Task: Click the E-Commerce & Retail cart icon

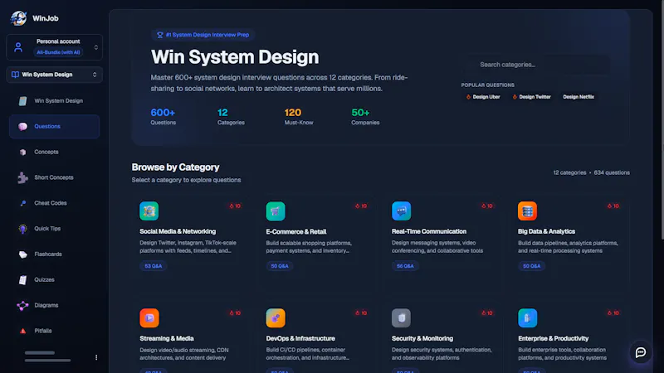Action: click(x=276, y=211)
